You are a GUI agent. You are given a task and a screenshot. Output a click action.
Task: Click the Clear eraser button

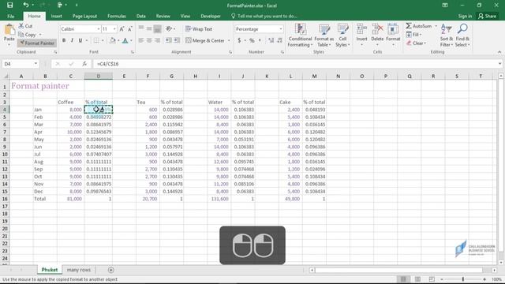[416, 43]
